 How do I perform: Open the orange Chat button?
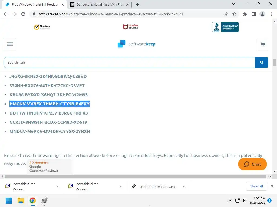pyautogui.click(x=252, y=164)
